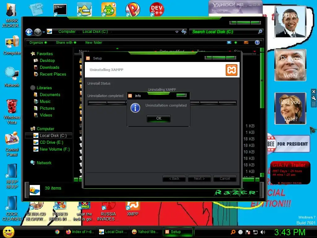The height and width of the screenshot is (238, 317).
Task: Click the Back button in Setup
Action: (174, 178)
